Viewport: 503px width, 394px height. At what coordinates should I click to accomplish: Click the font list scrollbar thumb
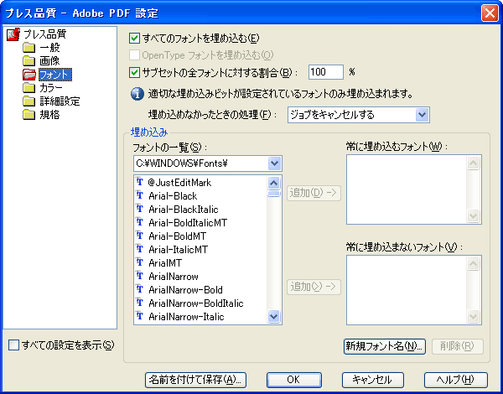(273, 193)
